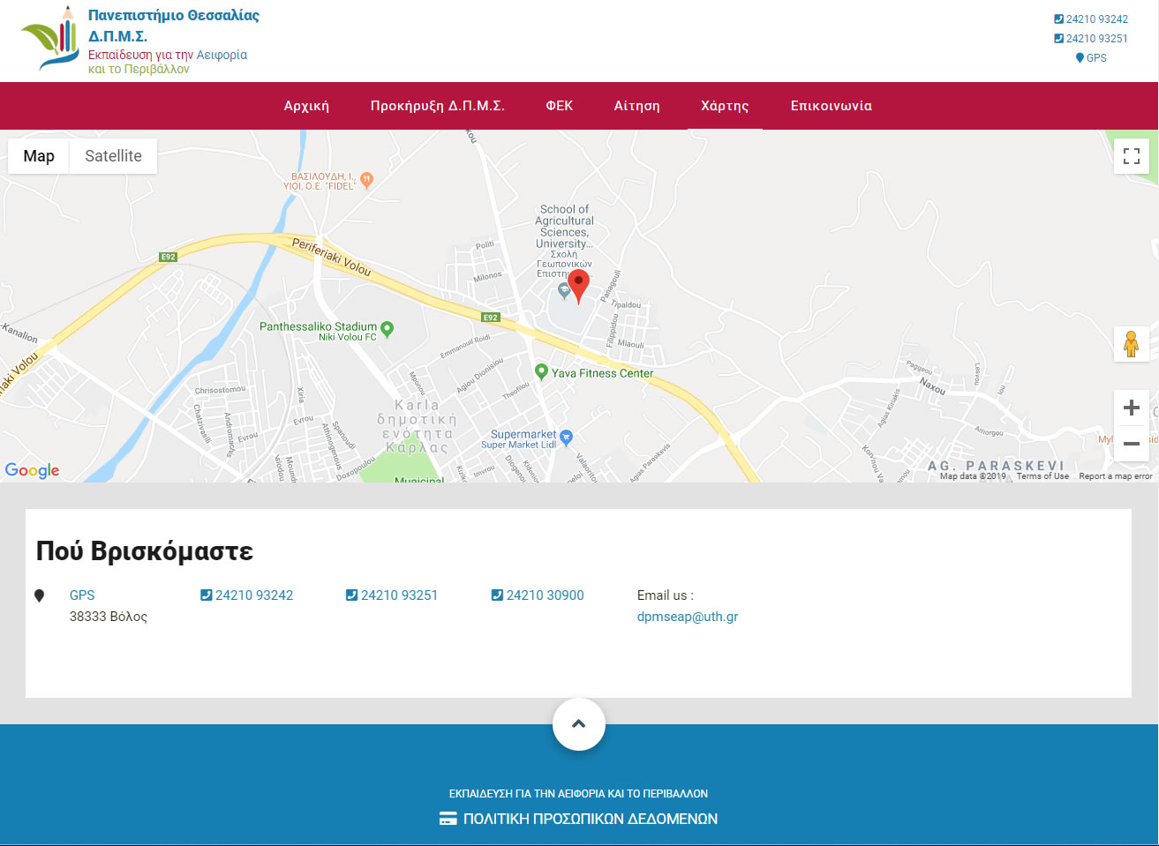
Task: Click the Panthessaliko Stadium green marker
Action: [387, 330]
